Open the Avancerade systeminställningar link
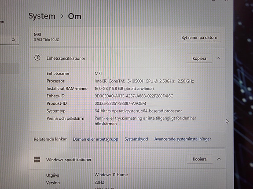 183,139
